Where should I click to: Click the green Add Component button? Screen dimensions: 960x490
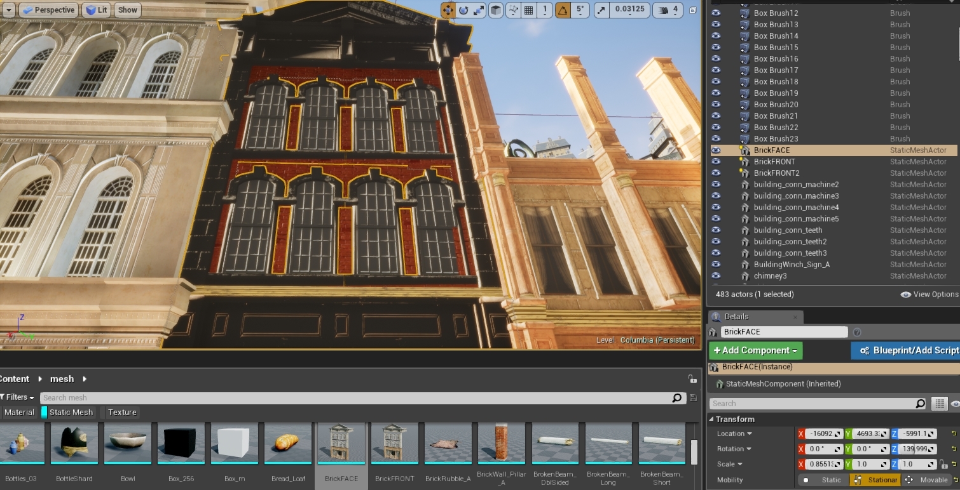(x=755, y=350)
